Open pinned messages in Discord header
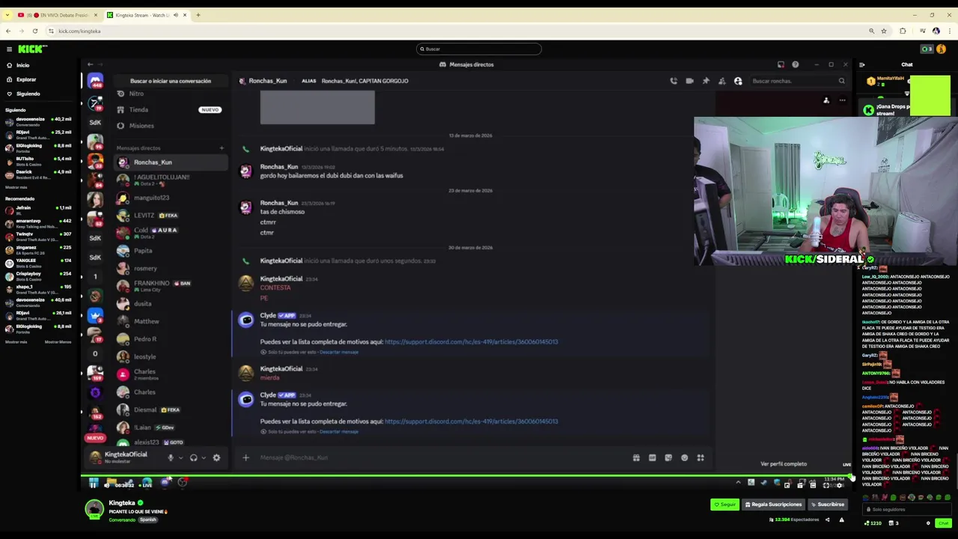 706,81
